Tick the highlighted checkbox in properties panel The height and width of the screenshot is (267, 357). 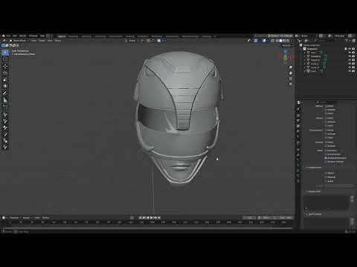tap(326, 158)
